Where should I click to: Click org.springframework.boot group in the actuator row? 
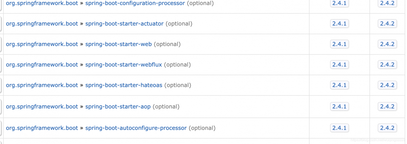point(42,23)
